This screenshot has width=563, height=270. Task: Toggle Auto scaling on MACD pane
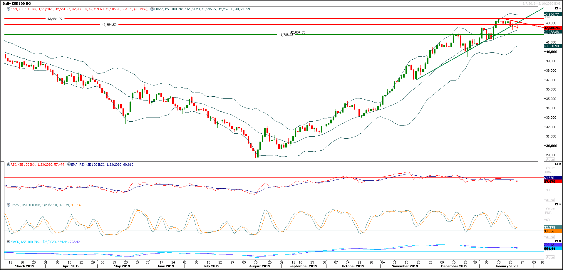pos(550,257)
